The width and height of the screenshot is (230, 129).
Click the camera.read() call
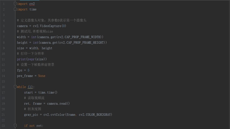point(58,104)
